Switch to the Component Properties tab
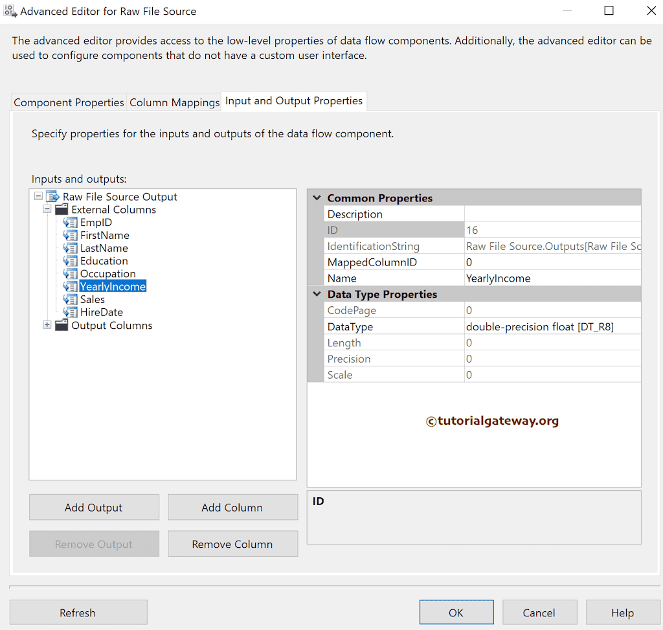The image size is (663, 630). (68, 102)
